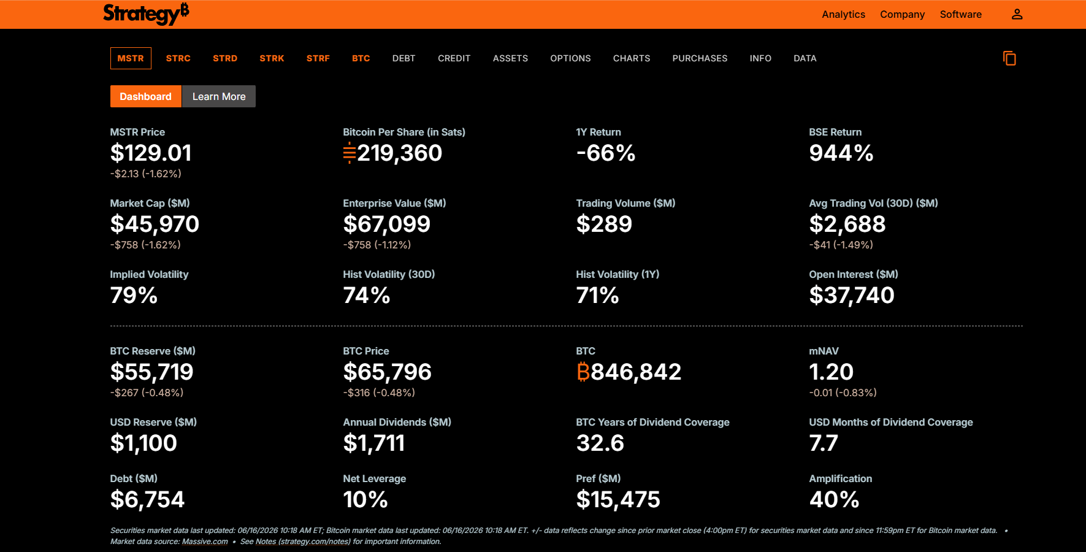Click the Dashboard button
Viewport: 1086px width, 552px height.
click(x=146, y=96)
